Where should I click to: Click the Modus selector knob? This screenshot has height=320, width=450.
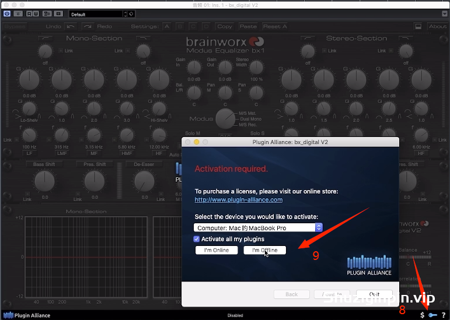click(x=225, y=118)
